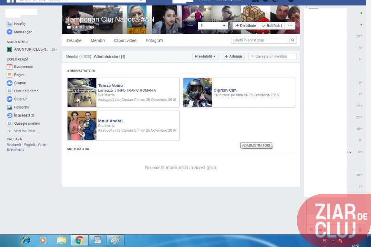This screenshot has height=247, width=371.
Task: Toggle Notificări for this group
Action: (272, 26)
